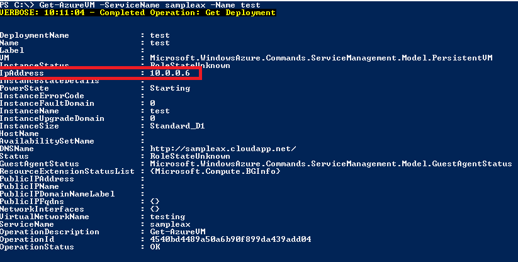Click the PersistentVM model type text
The height and width of the screenshot is (262, 518).
pyautogui.click(x=321, y=58)
